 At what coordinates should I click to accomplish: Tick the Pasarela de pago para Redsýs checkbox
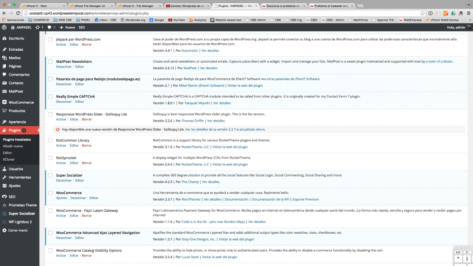50,79
